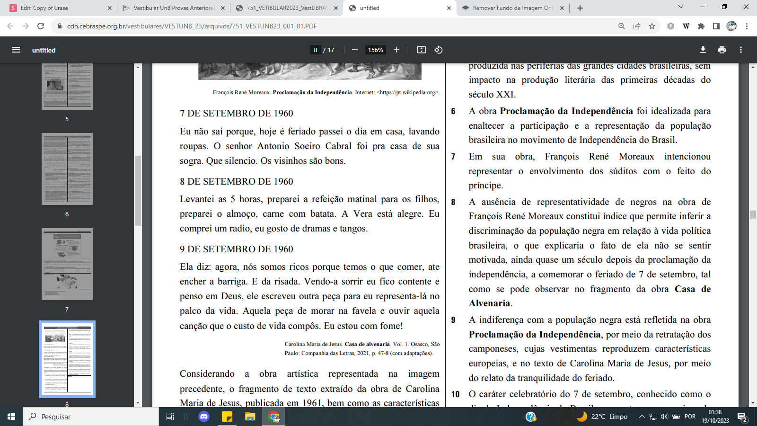Viewport: 757px width, 426px height.
Task: Click the heading 7 DE SETEMBRO DE 1960
Action: click(237, 113)
